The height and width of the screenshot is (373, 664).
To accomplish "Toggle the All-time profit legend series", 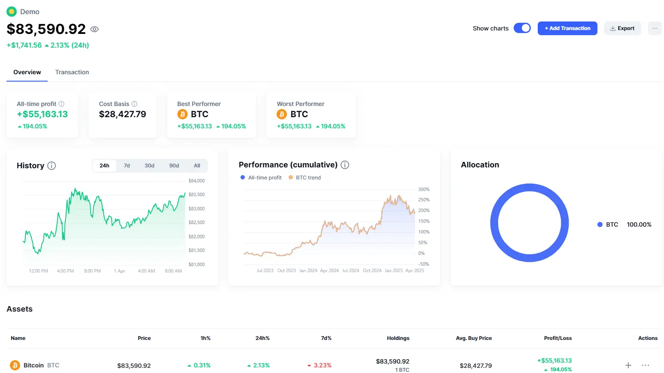I will tap(261, 178).
